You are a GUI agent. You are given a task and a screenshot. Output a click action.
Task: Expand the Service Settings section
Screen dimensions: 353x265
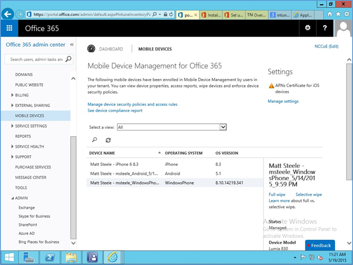pyautogui.click(x=12, y=126)
